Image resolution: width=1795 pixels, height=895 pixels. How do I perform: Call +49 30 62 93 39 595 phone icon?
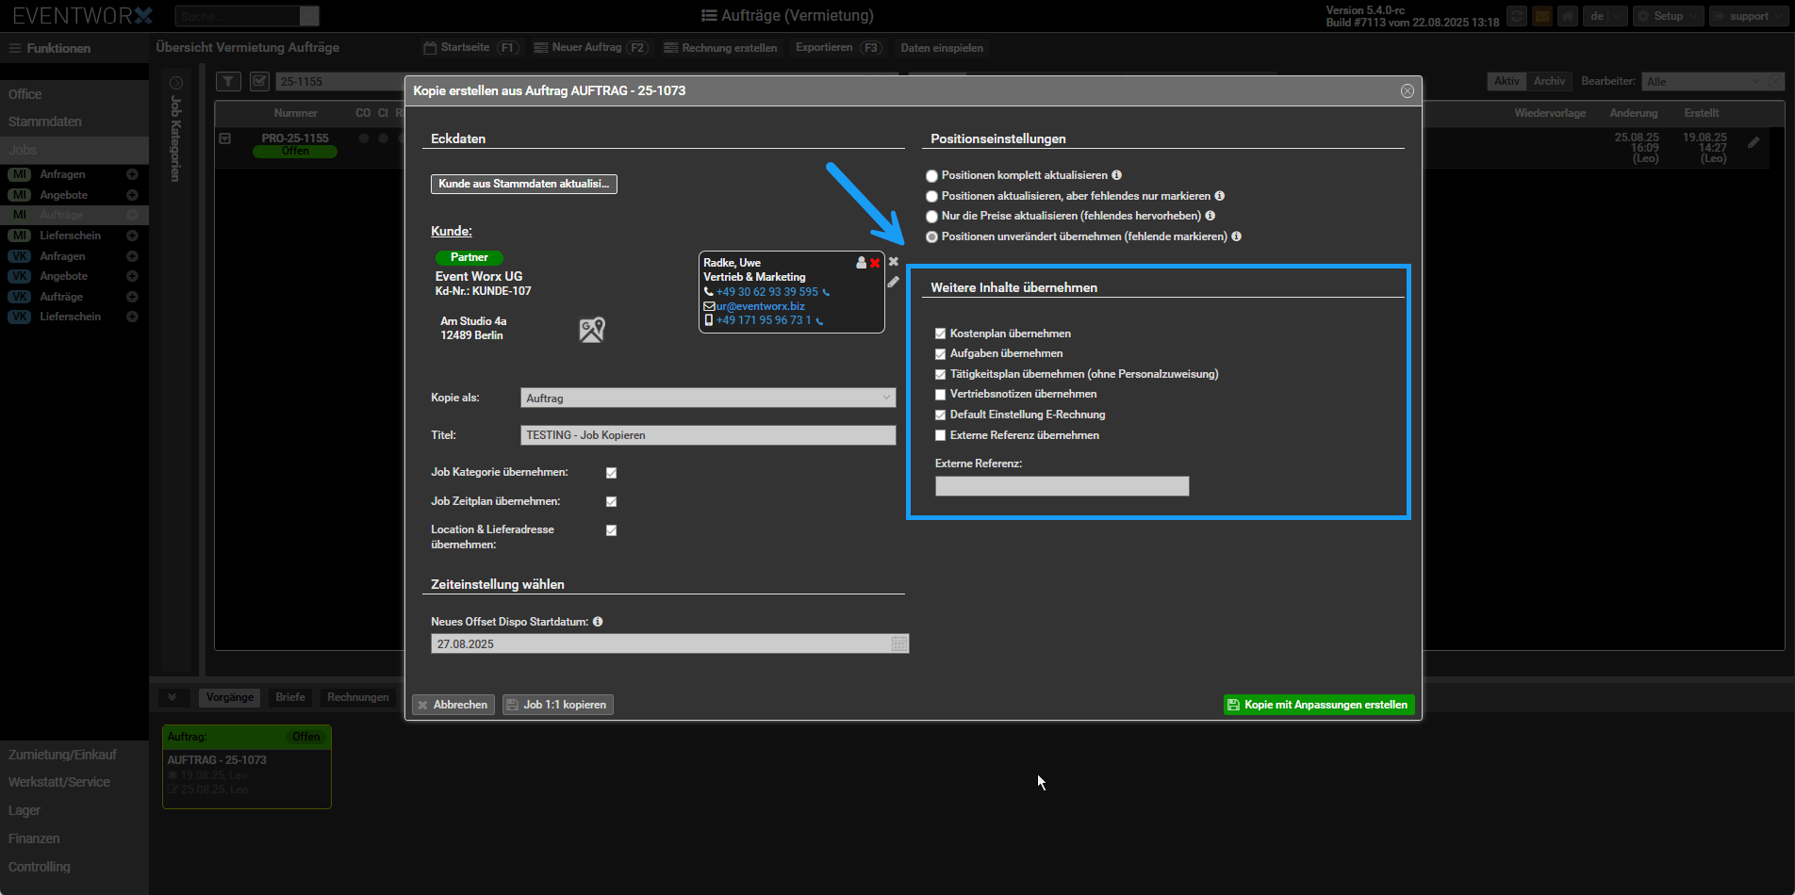tap(826, 292)
